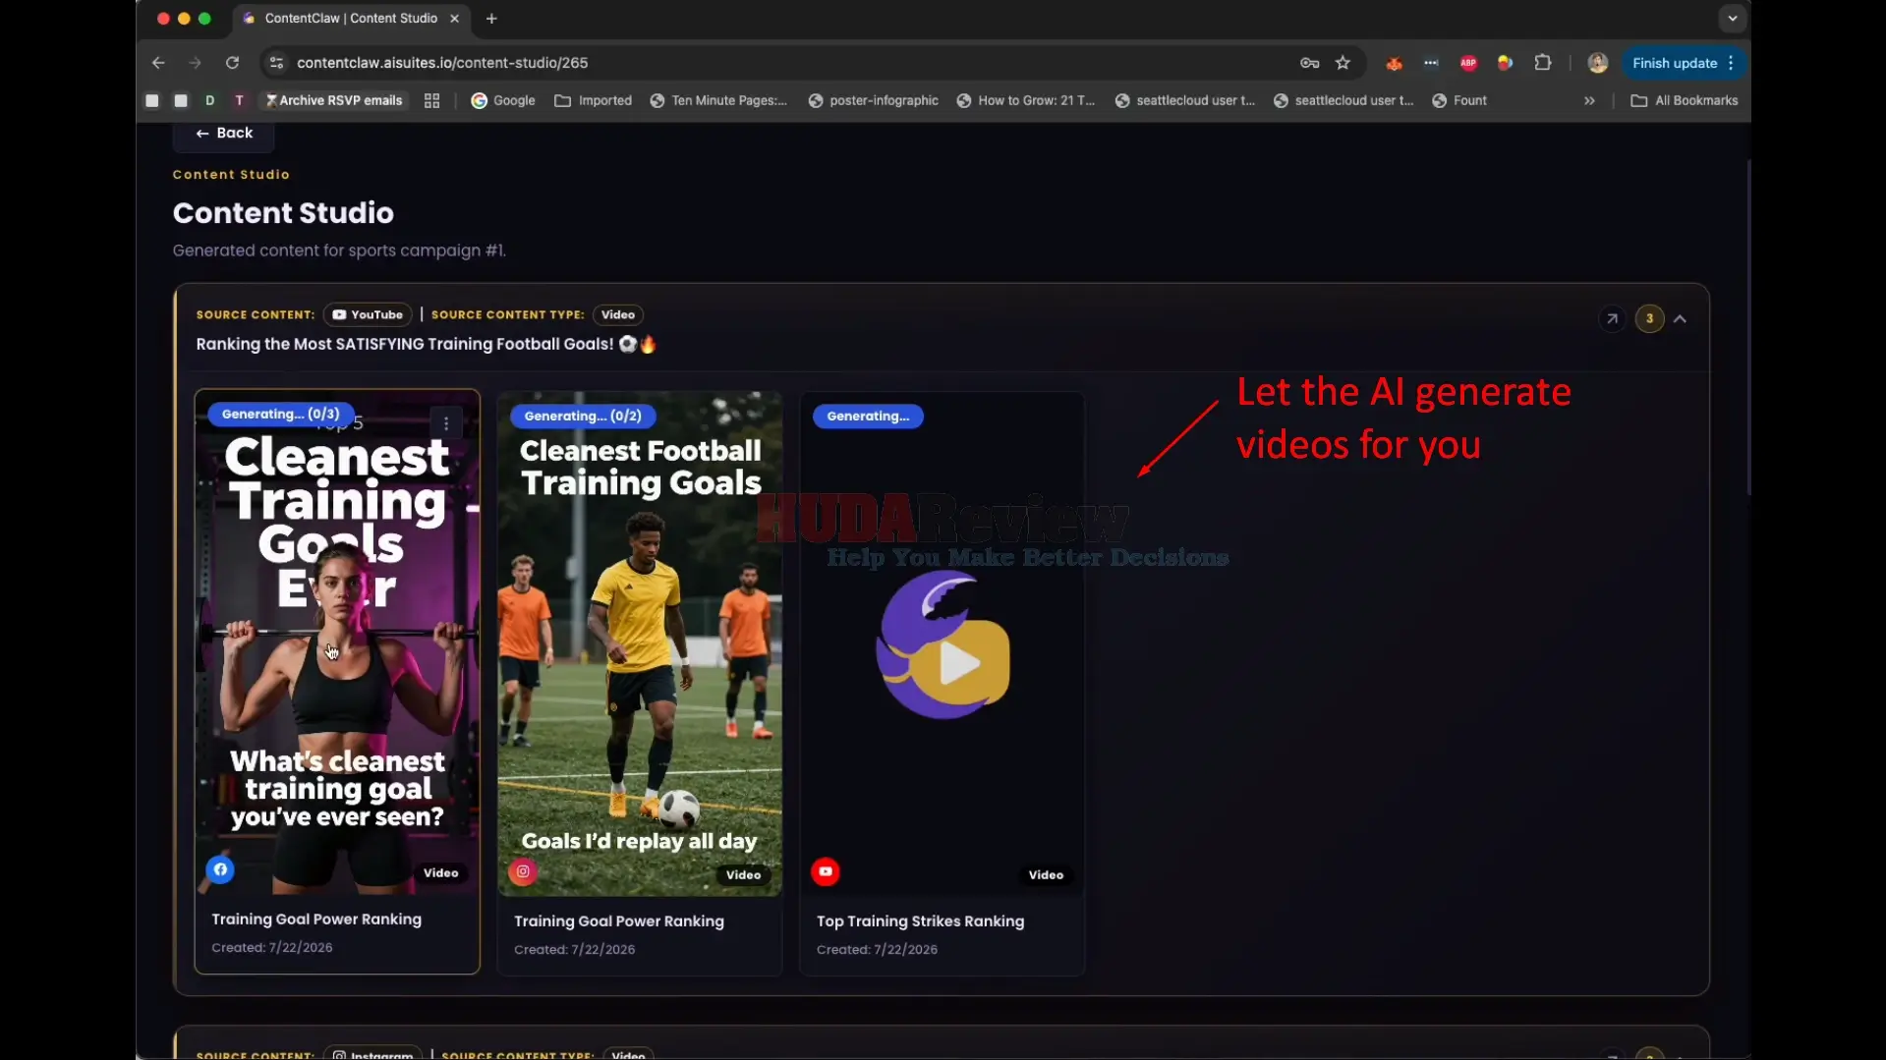Bookmark this page with the star icon
1886x1060 pixels.
[1343, 63]
